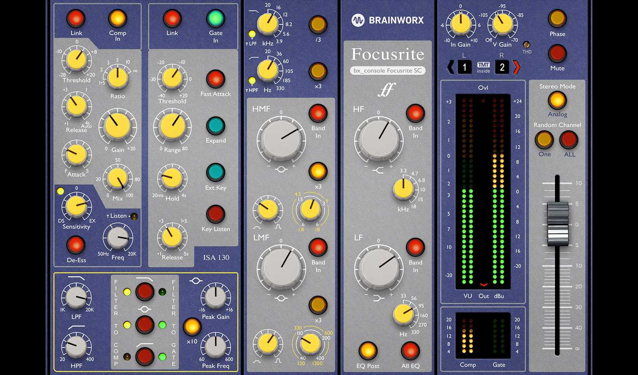
Task: Click the All EQ button
Action: [x=410, y=351]
